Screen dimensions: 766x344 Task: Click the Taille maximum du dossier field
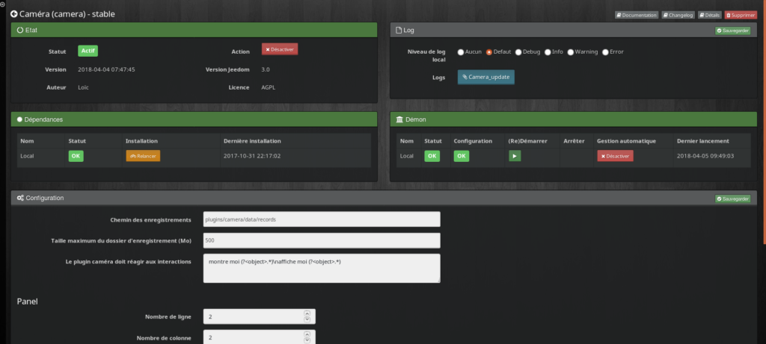322,240
